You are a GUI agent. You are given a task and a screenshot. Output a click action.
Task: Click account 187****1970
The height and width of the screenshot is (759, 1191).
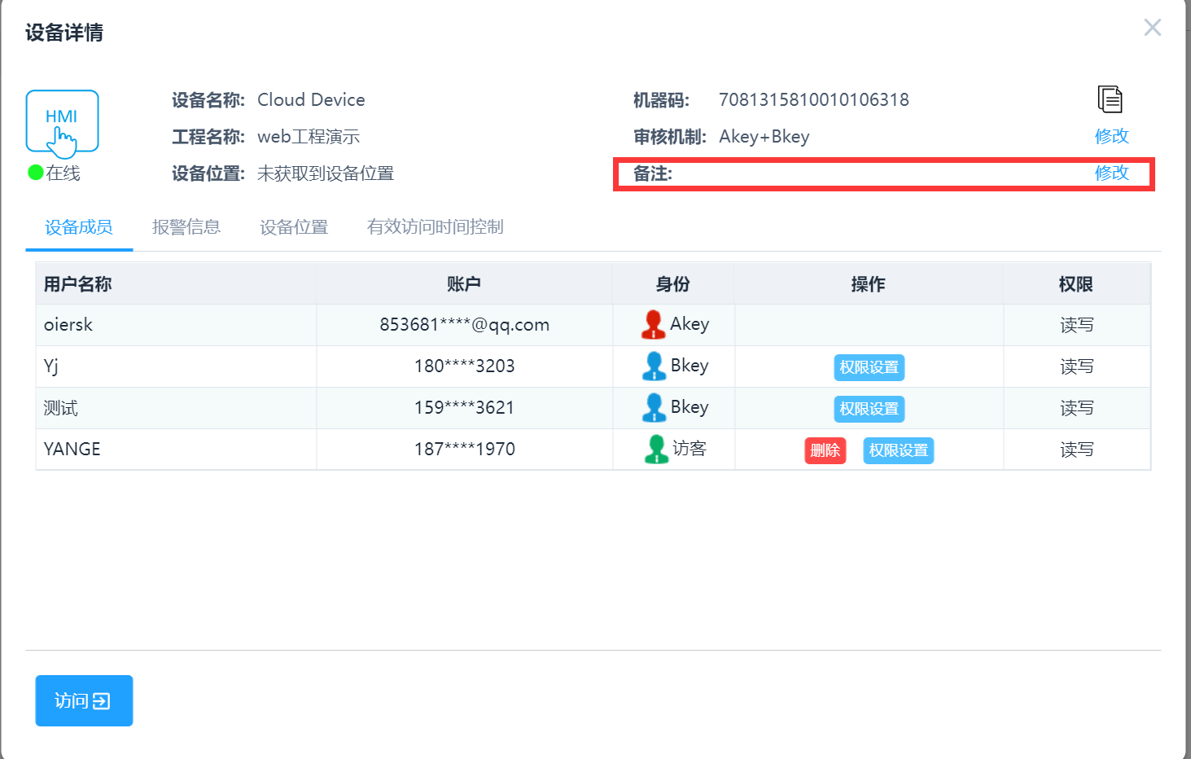point(465,450)
